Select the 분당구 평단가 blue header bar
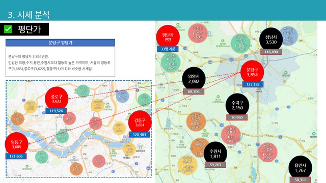This screenshot has height=183, width=326. tap(60, 43)
